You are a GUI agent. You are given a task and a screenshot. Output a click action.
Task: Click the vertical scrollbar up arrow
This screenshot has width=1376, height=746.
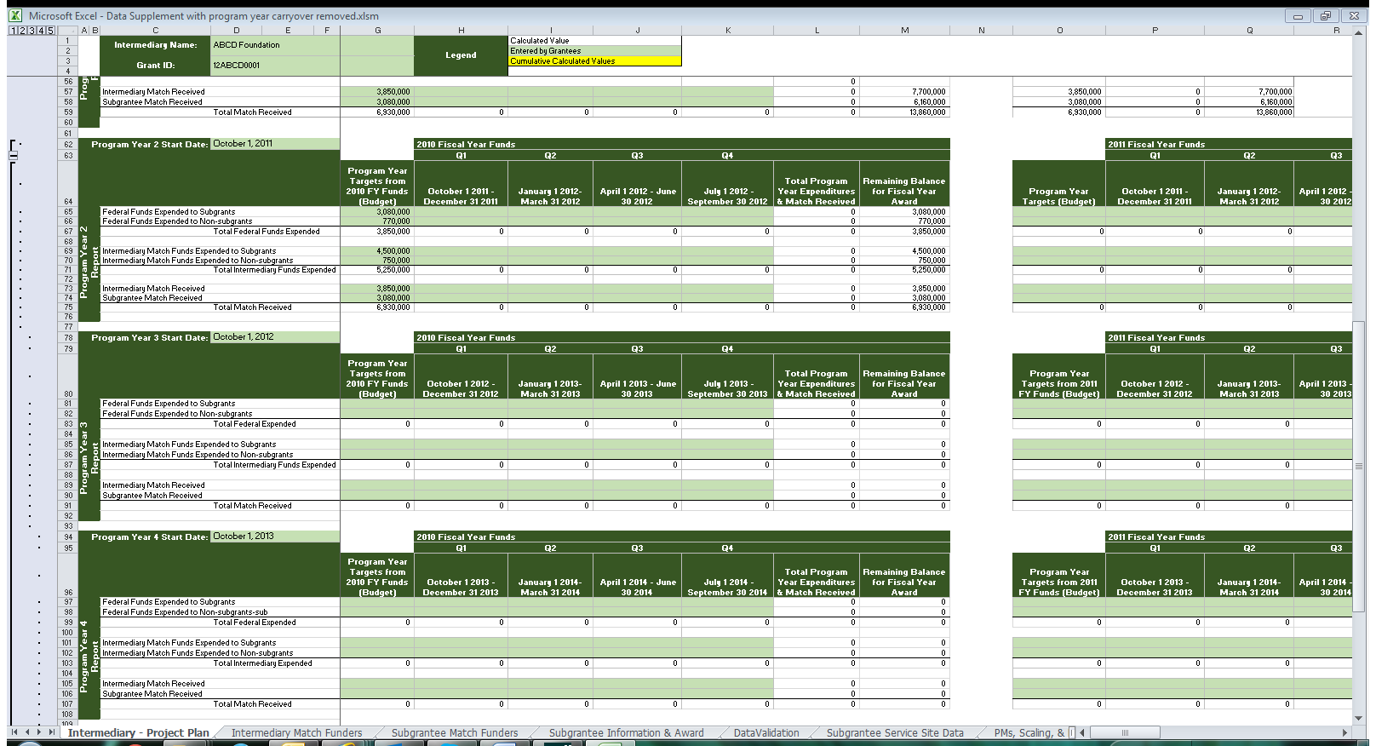point(1359,33)
